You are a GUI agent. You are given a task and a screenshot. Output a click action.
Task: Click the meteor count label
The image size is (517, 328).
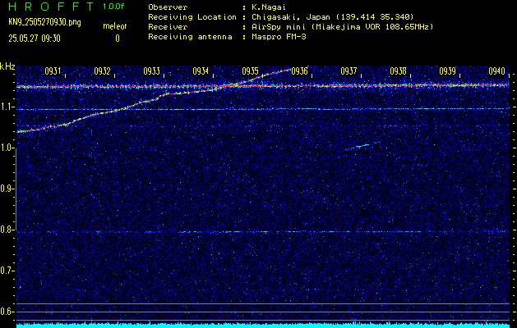click(115, 26)
